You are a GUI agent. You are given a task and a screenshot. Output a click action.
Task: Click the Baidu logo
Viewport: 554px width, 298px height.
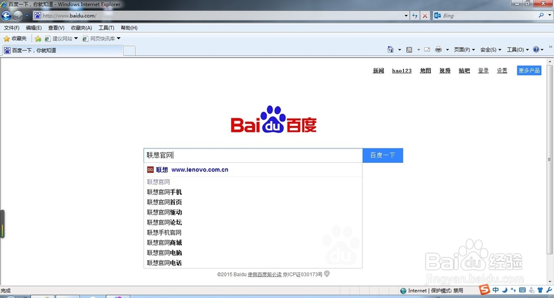(274, 119)
